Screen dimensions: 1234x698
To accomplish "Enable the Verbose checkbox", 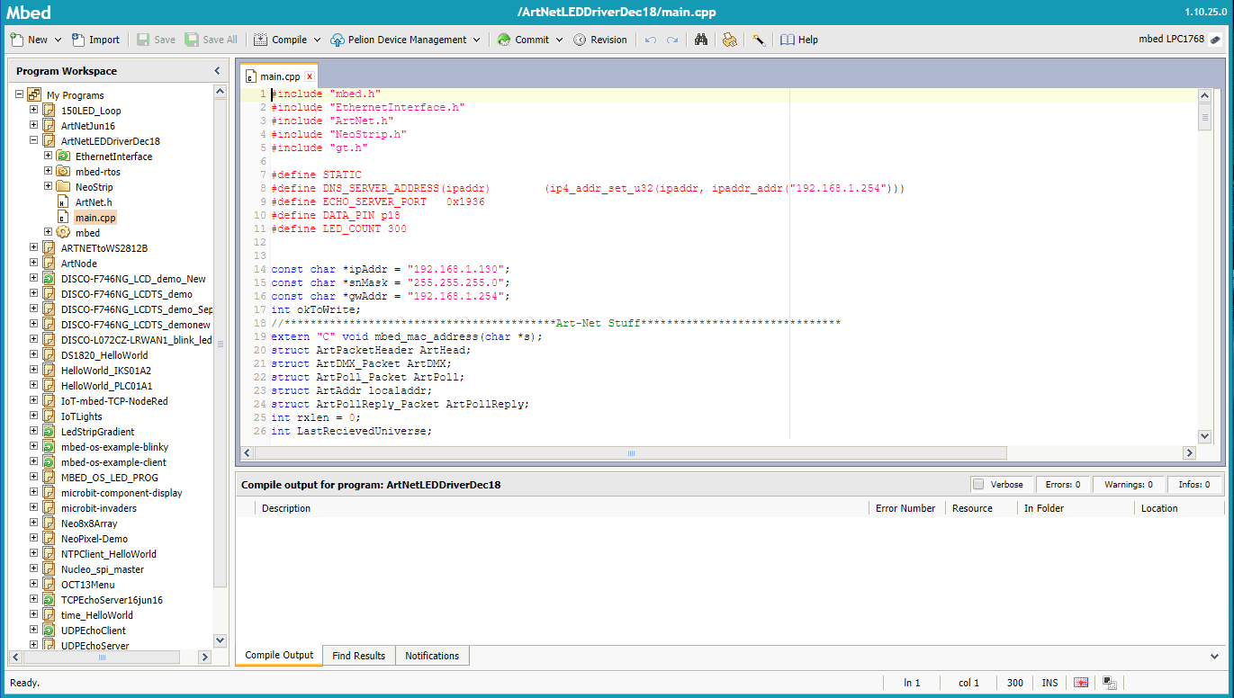I will pyautogui.click(x=978, y=484).
